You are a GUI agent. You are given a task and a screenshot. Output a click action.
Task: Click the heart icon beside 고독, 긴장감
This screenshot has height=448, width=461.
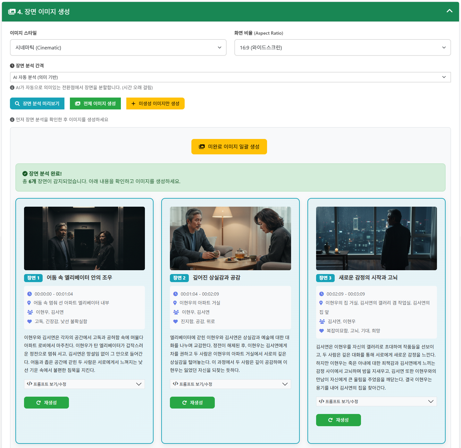click(x=29, y=321)
